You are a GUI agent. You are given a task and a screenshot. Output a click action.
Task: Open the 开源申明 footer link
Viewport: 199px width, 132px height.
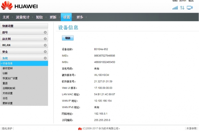tap(191, 129)
